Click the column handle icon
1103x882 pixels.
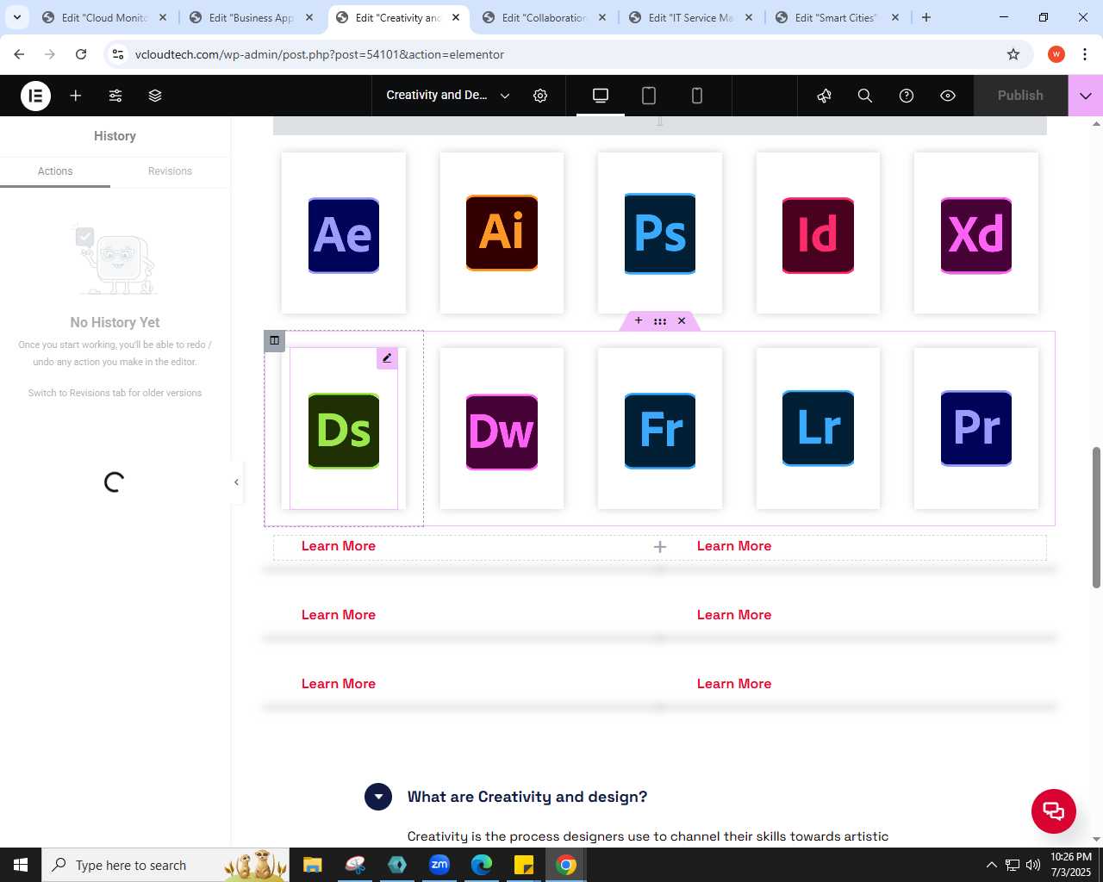274,340
